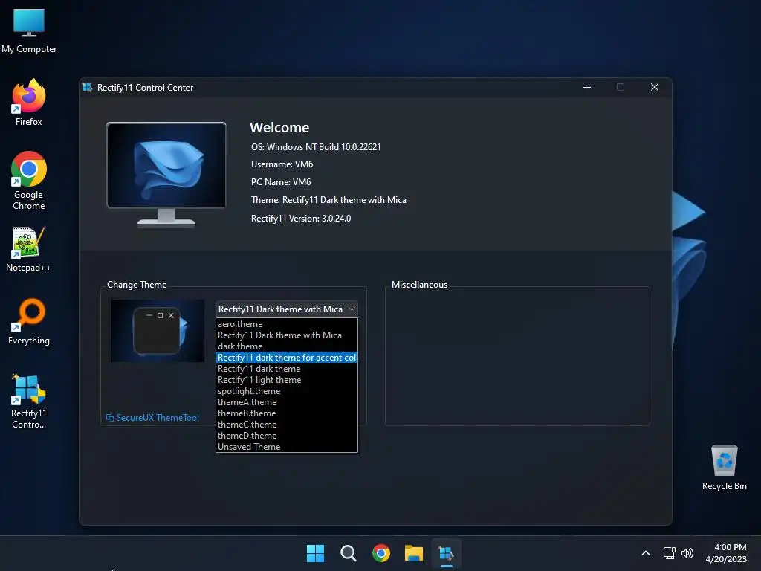The height and width of the screenshot is (571, 761).
Task: Click the Username: VM6 line
Action: (282, 164)
